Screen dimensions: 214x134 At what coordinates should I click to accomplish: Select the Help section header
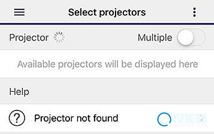19,91
